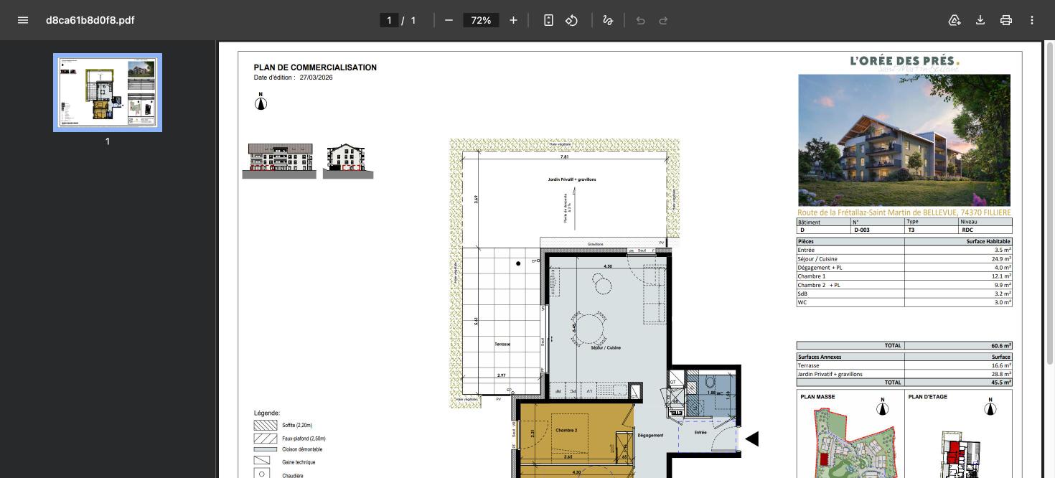This screenshot has height=478, width=1055.
Task: Click the redo arrow icon
Action: tap(663, 20)
